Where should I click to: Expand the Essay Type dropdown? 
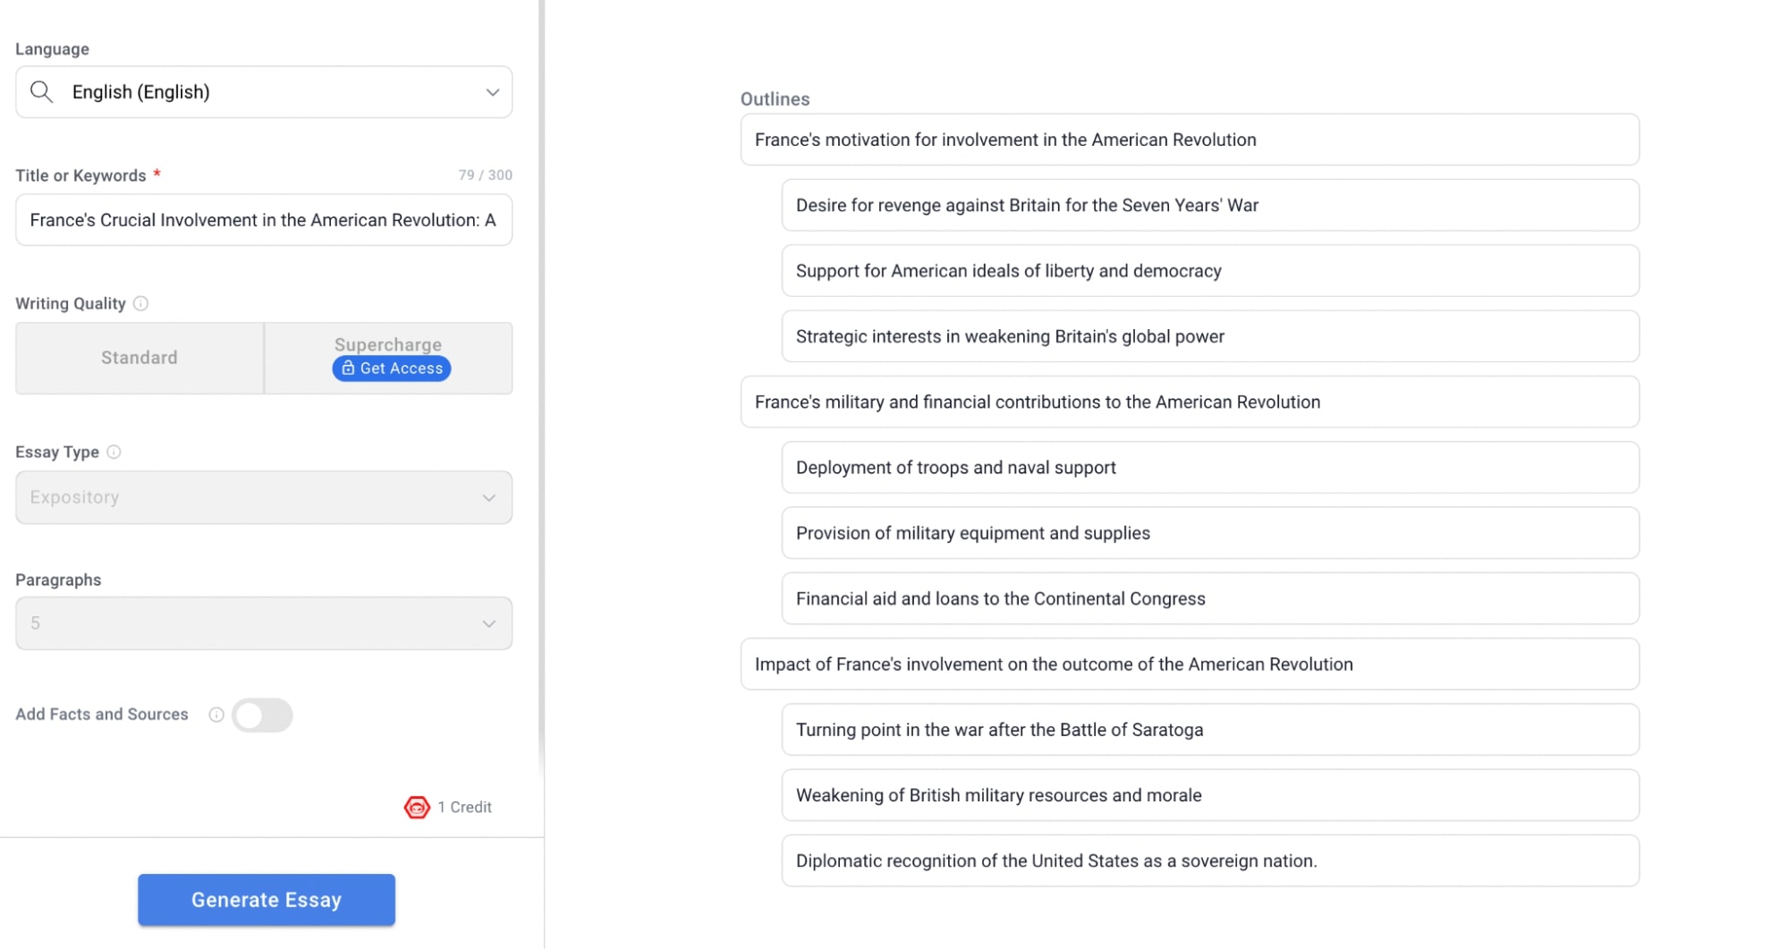pyautogui.click(x=488, y=498)
